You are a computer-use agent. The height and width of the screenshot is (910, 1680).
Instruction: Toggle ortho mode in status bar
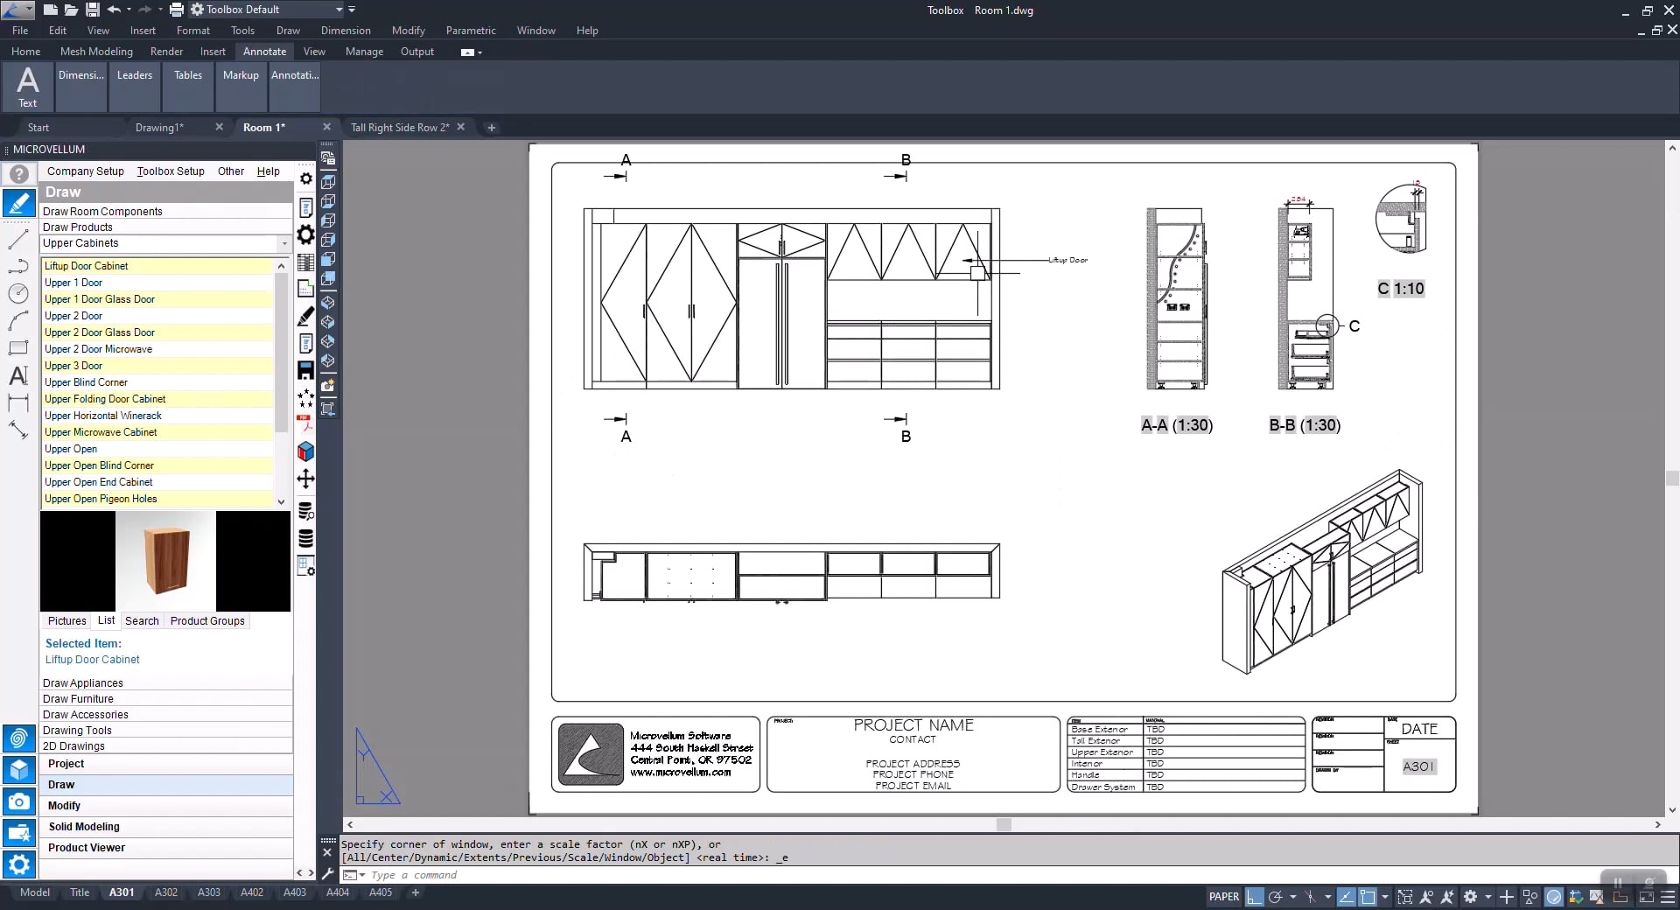(1255, 896)
